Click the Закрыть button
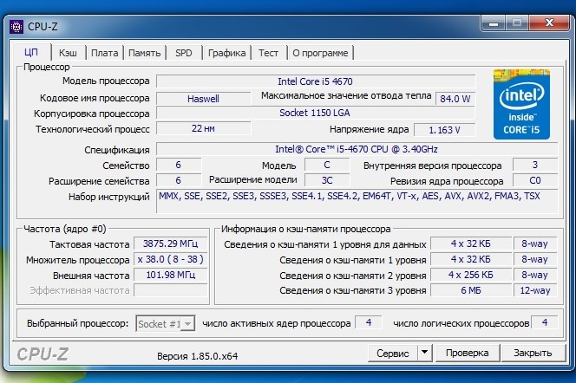This screenshot has width=576, height=383. tap(533, 353)
